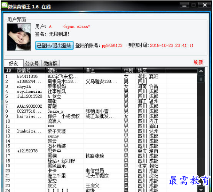Click nickname 黑色音乐
213x192 pixels.
coord(57,166)
